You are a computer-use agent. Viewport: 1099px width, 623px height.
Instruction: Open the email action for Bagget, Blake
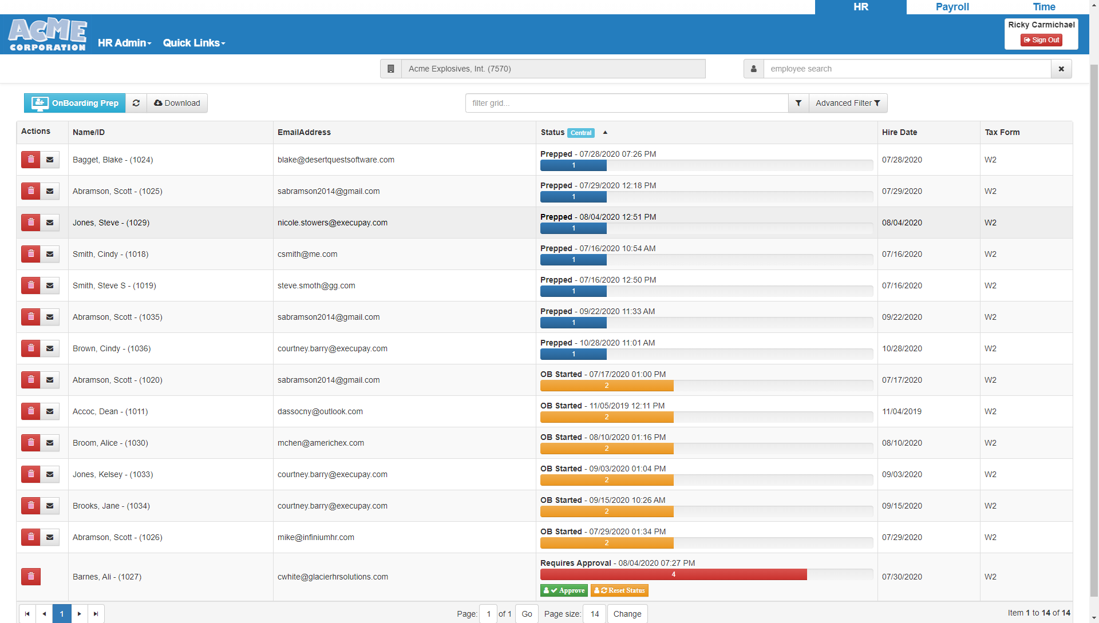[x=50, y=160]
